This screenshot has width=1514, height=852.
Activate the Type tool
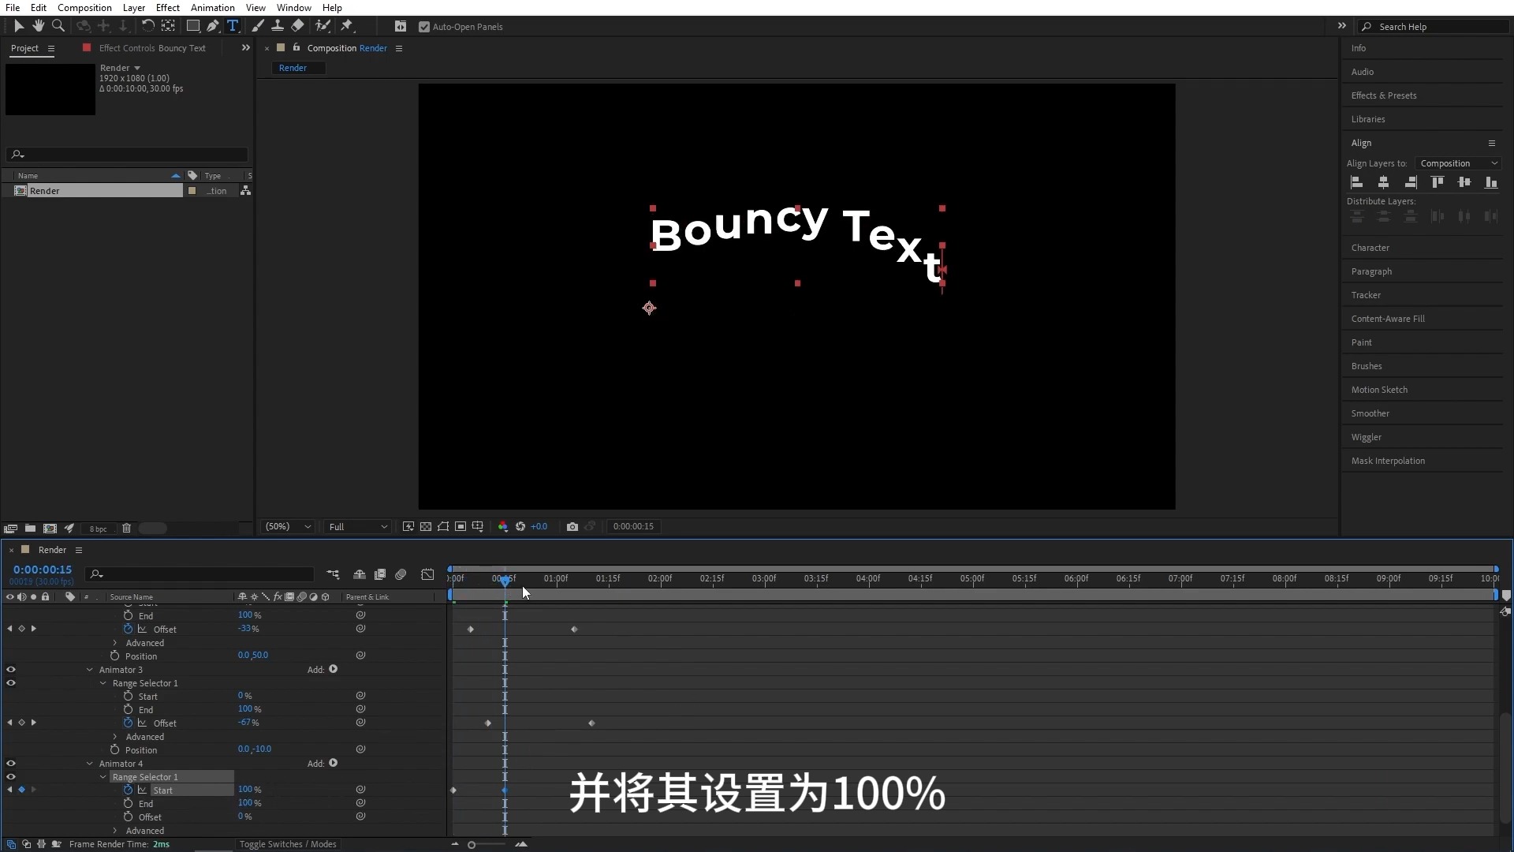point(233,26)
